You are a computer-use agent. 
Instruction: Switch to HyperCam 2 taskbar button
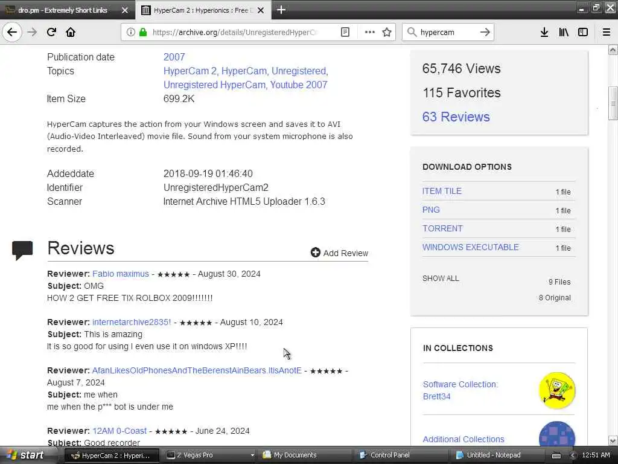[x=112, y=456]
